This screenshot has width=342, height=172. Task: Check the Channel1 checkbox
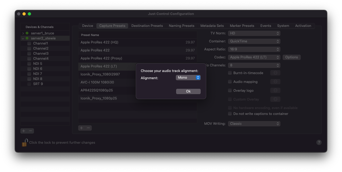(29, 43)
